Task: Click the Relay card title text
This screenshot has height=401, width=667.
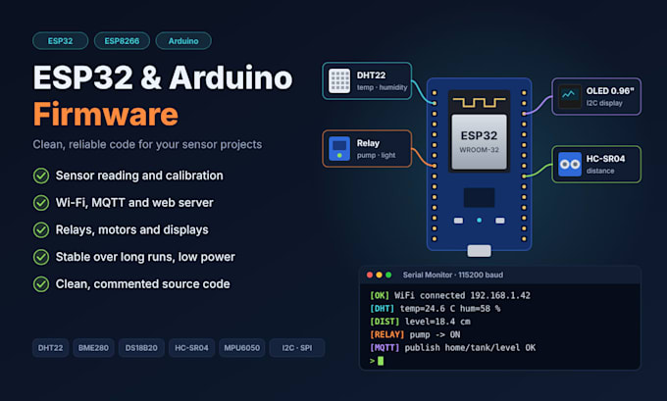Action: pyautogui.click(x=368, y=143)
